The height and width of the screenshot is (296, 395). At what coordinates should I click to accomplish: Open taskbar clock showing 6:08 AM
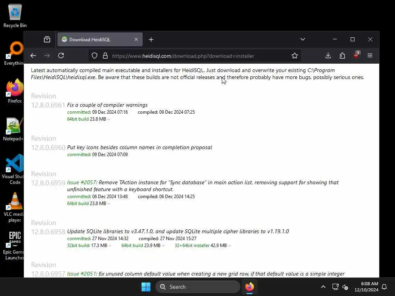366,287
